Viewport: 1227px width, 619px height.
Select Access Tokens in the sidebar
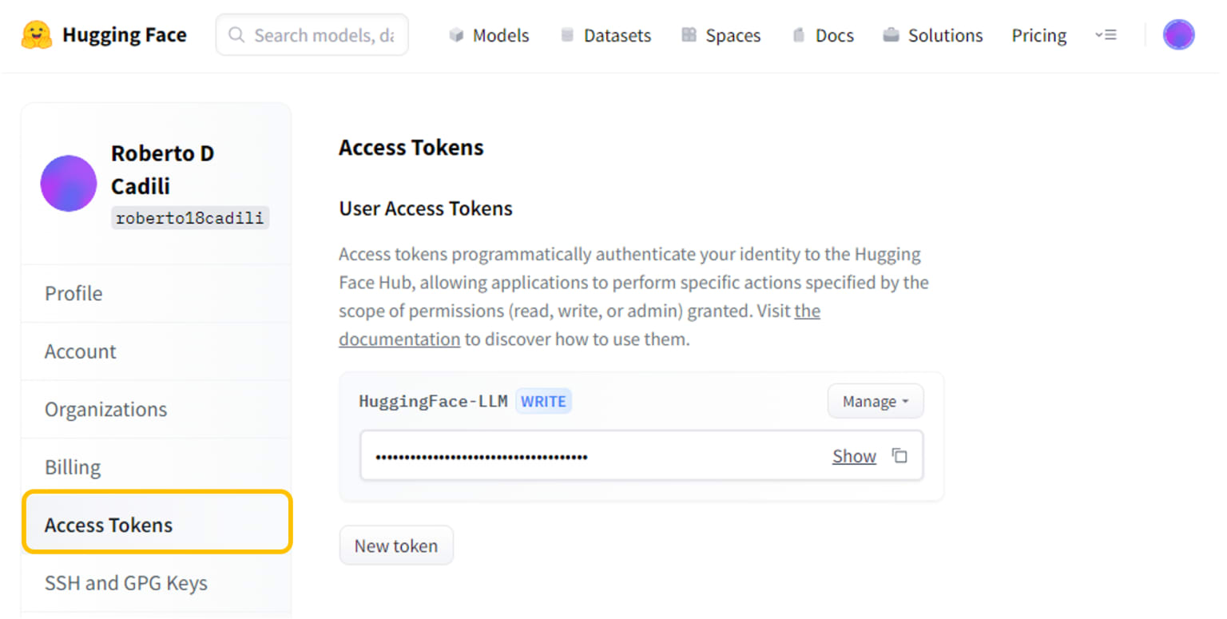tap(156, 525)
